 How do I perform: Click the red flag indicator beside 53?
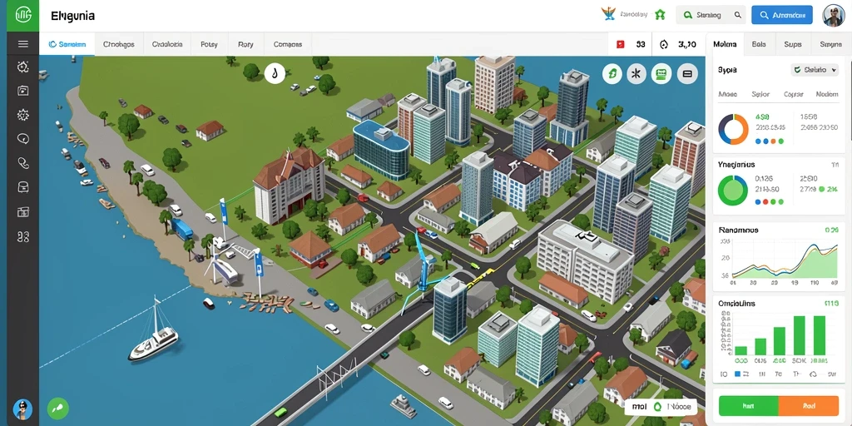click(621, 45)
